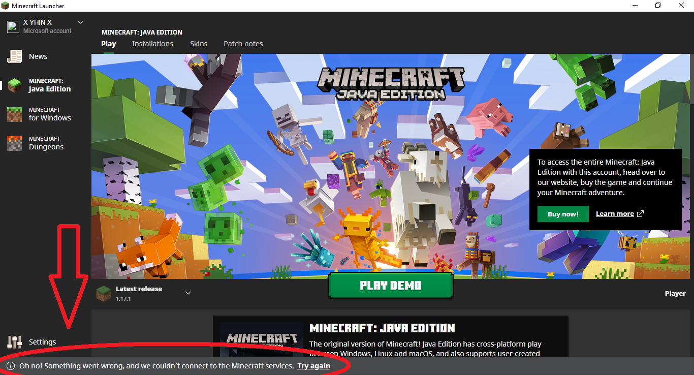Image resolution: width=694 pixels, height=375 pixels.
Task: Select the Play tab
Action: (x=109, y=44)
